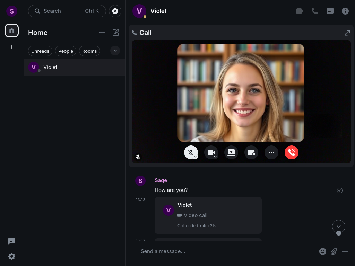Open room info for Violet
The image size is (355, 266).
[x=345, y=11]
